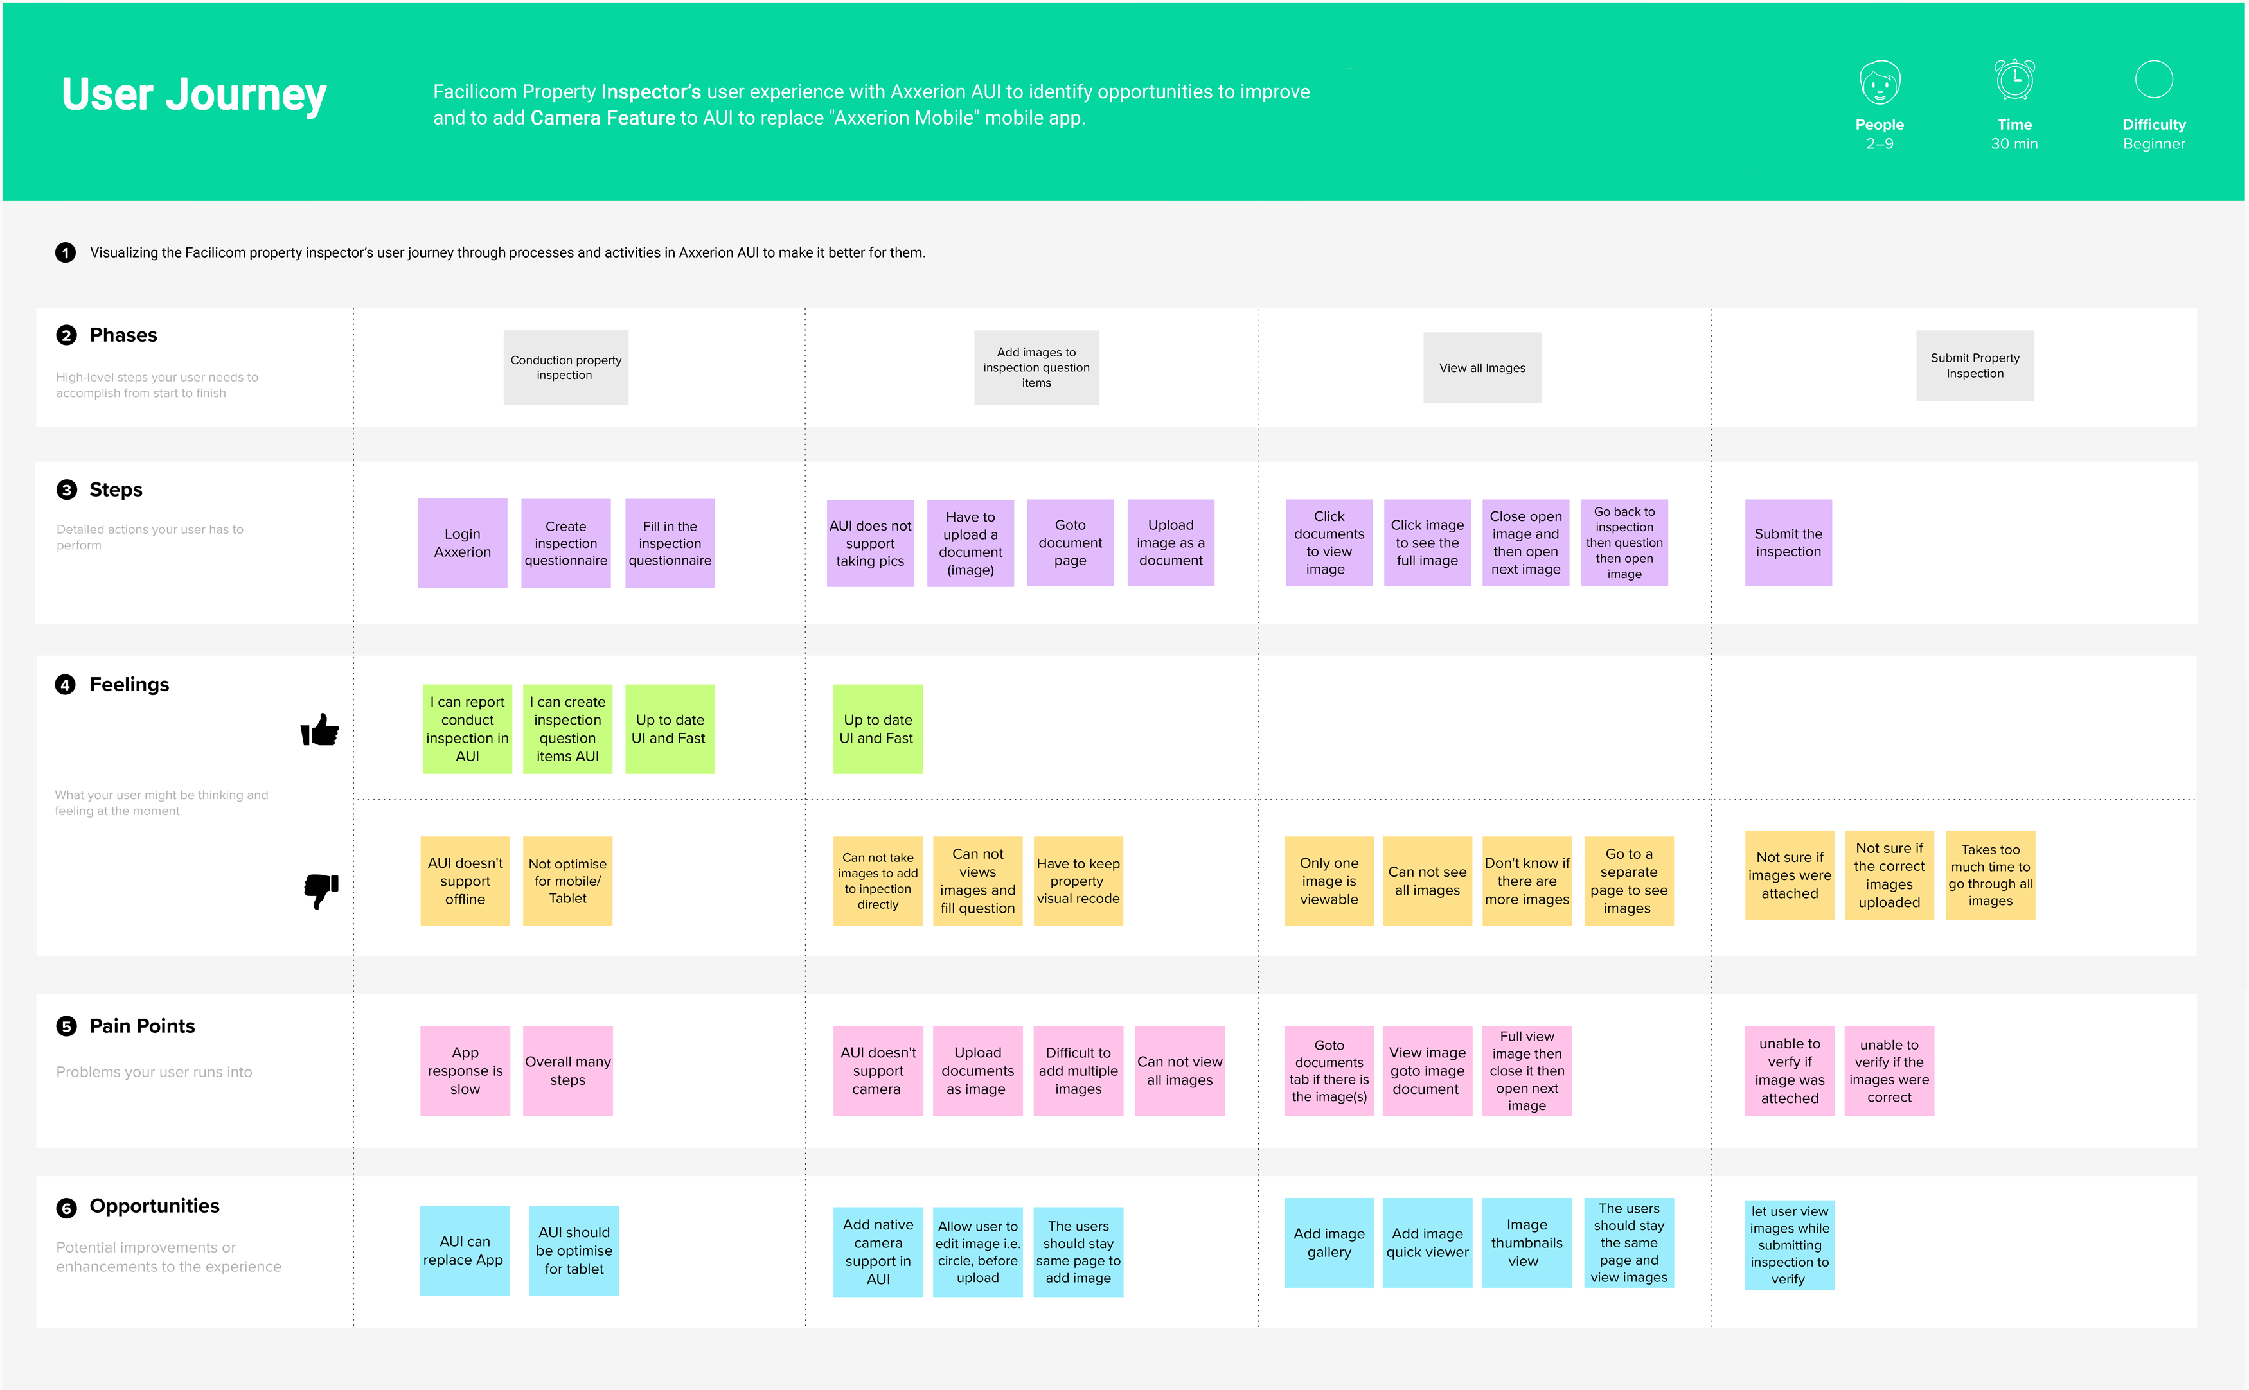Select the 'Goto document page' sticky note
Image resolution: width=2249 pixels, height=1390 pixels.
pos(1071,543)
